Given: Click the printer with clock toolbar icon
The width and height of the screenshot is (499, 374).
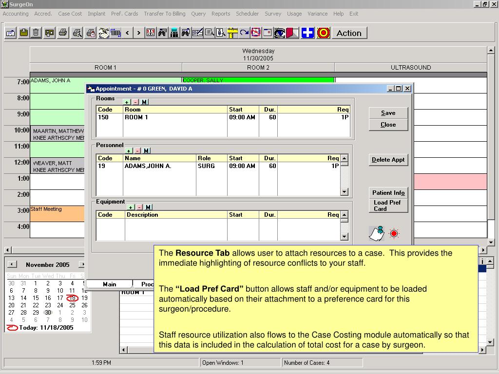Looking at the screenshot, I should pos(91,33).
